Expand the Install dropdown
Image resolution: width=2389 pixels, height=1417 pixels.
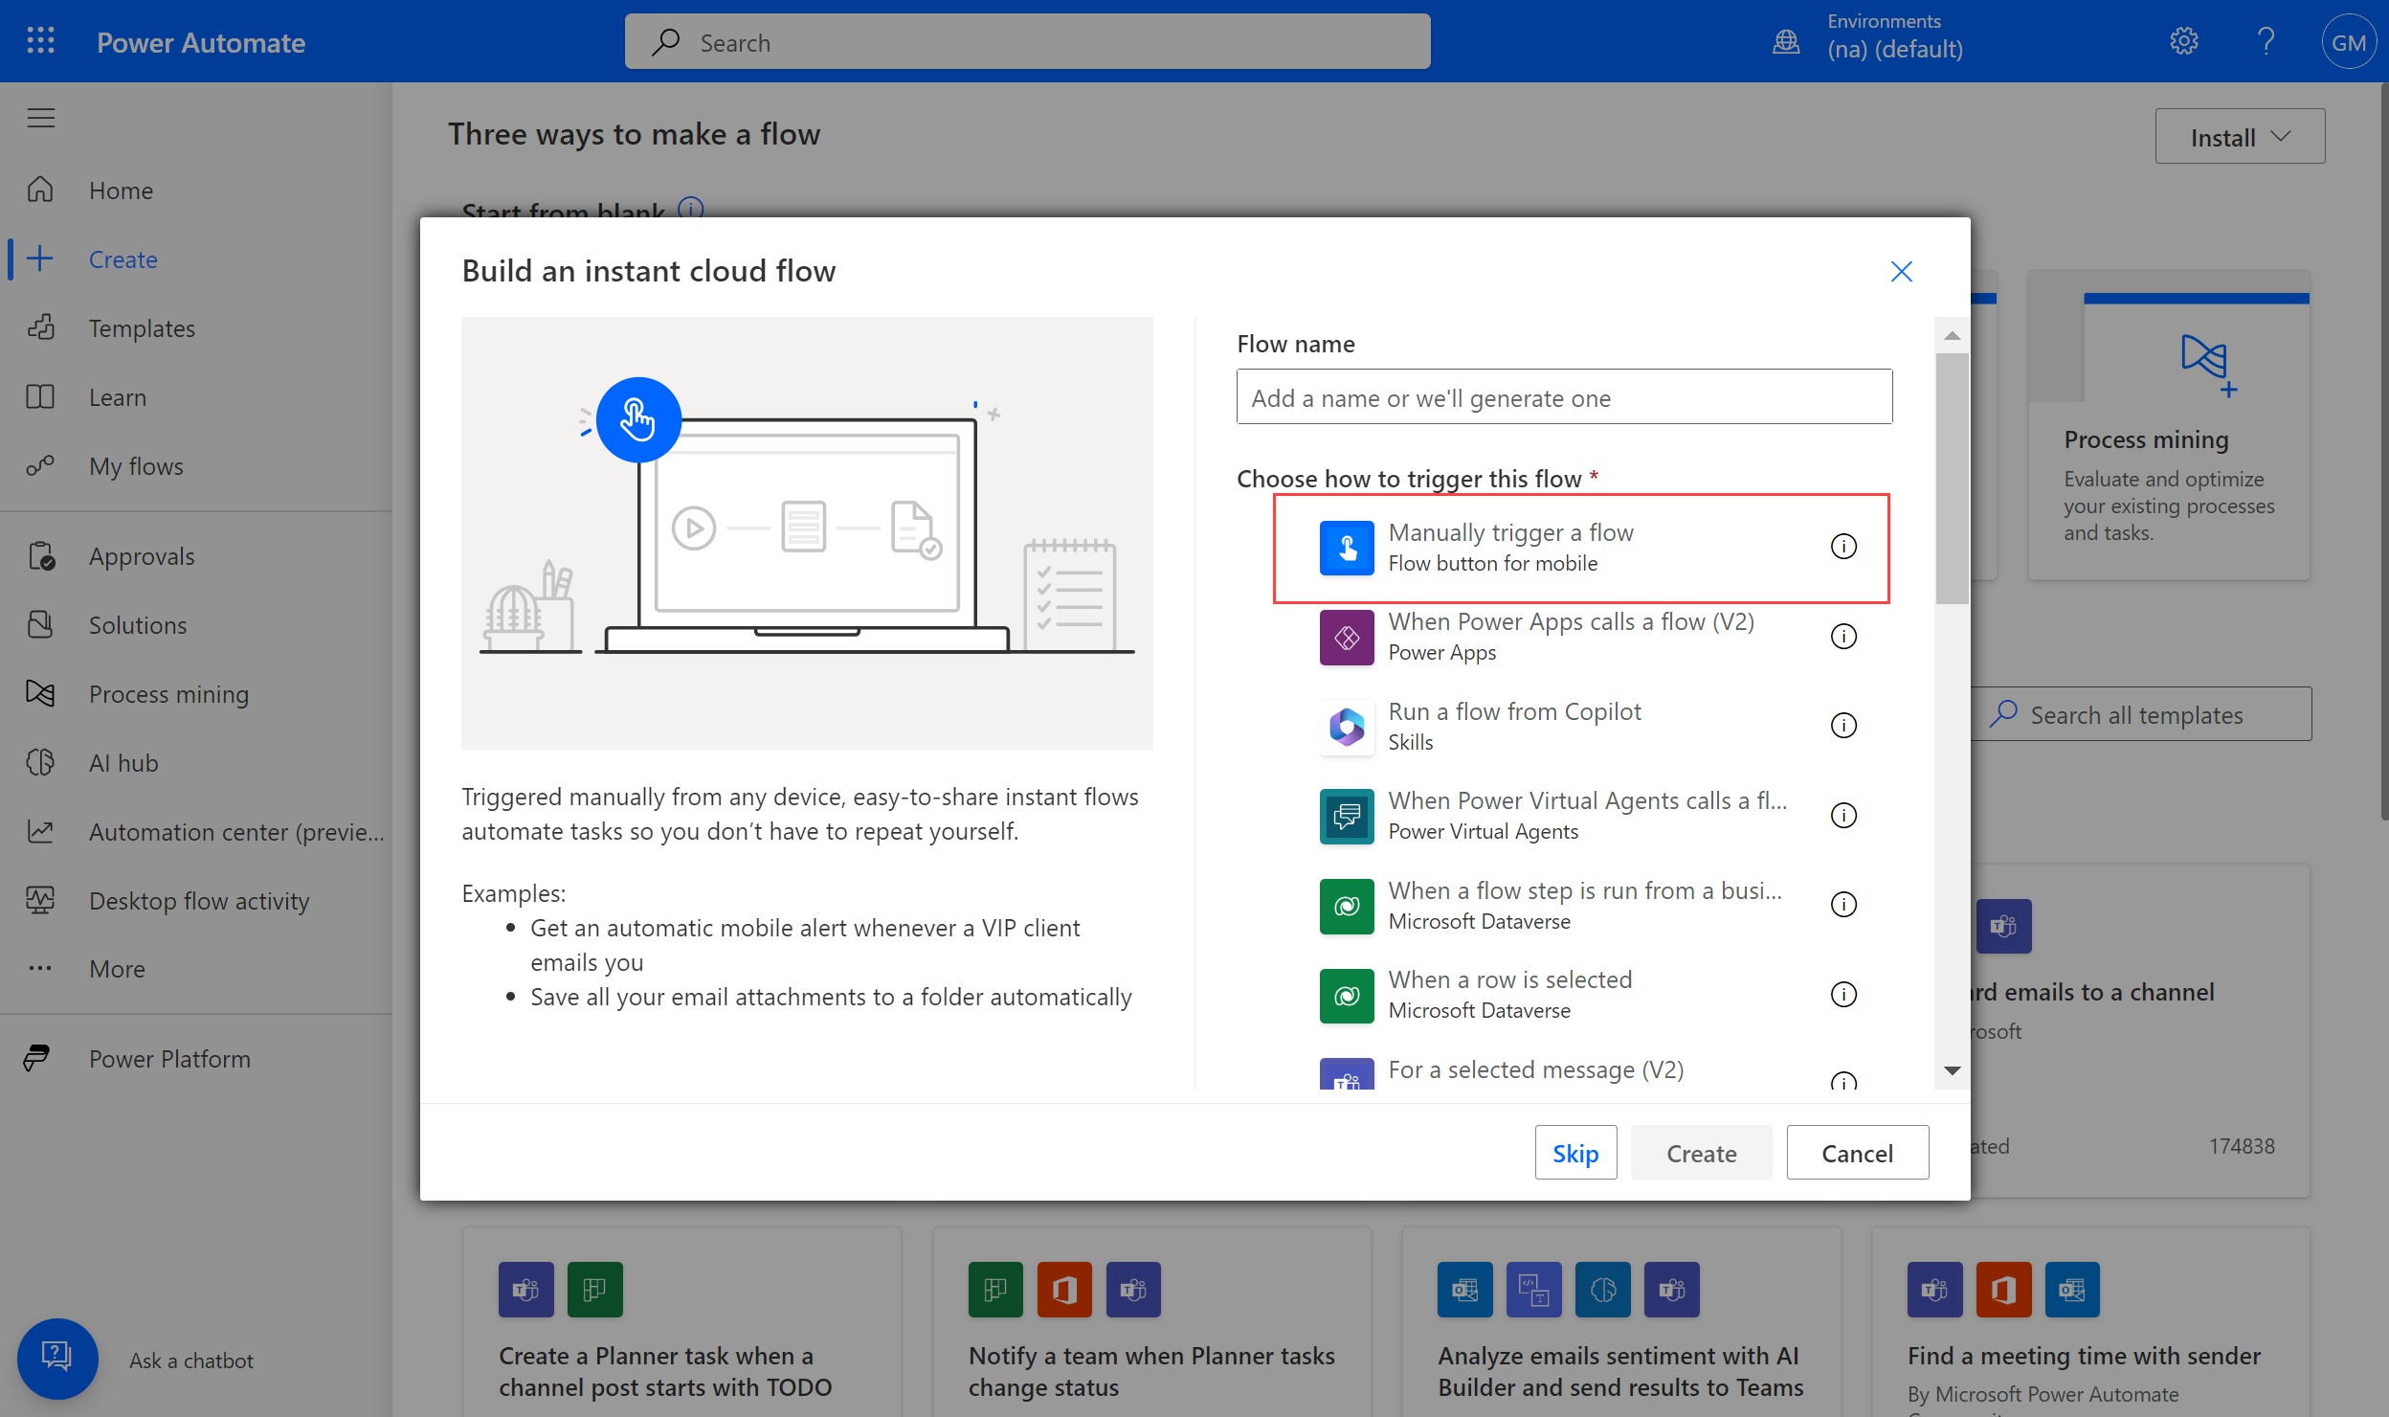point(2239,137)
